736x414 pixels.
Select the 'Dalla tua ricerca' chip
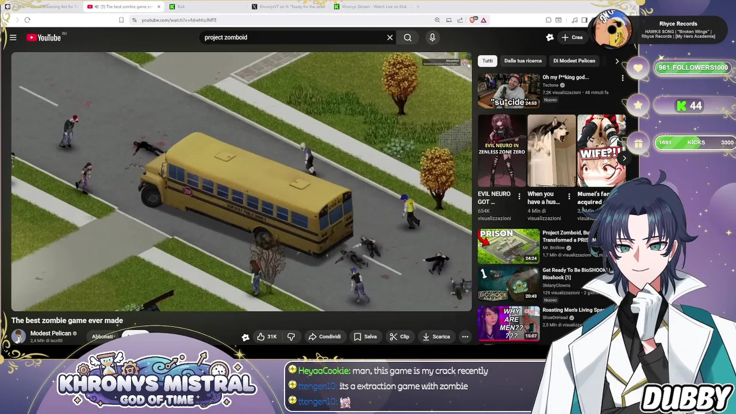click(x=523, y=60)
